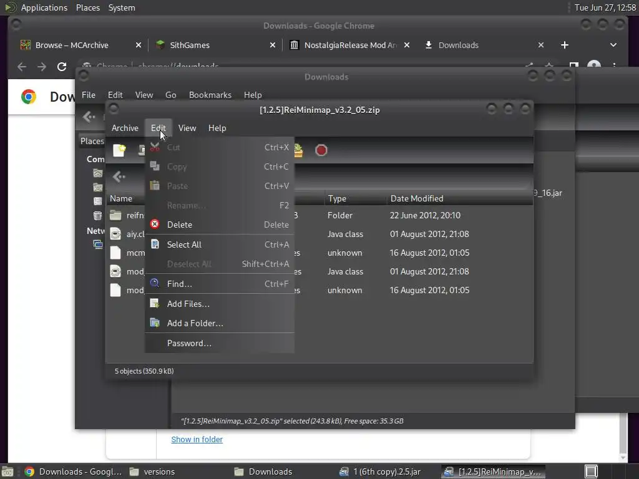This screenshot has width=639, height=479.
Task: Switch to NostalgiaRelease Mod Archive tab
Action: coord(351,45)
